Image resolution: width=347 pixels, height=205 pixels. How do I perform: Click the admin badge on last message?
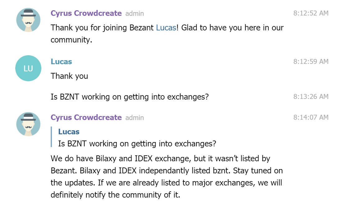[135, 118]
